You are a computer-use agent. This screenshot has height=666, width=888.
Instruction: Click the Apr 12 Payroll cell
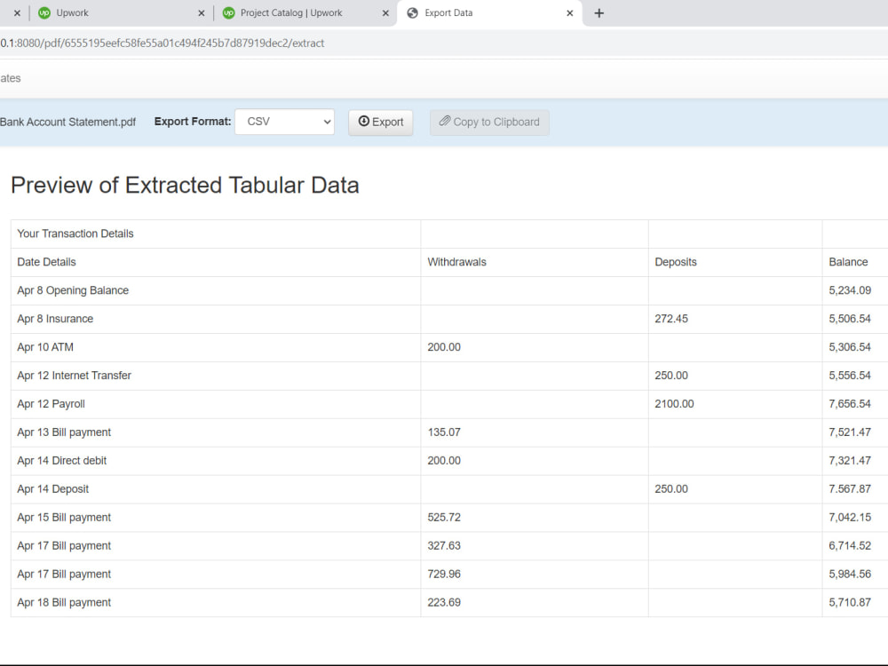tap(216, 404)
